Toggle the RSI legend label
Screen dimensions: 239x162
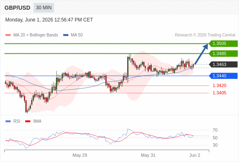(17, 122)
